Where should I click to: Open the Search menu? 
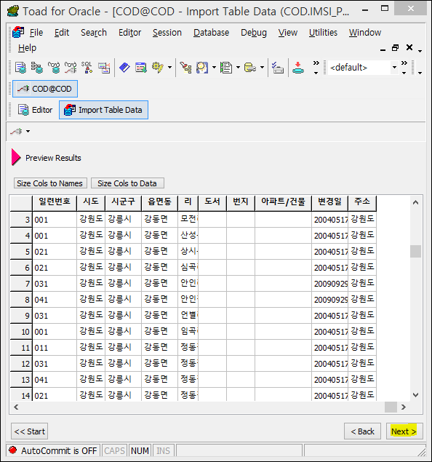94,33
